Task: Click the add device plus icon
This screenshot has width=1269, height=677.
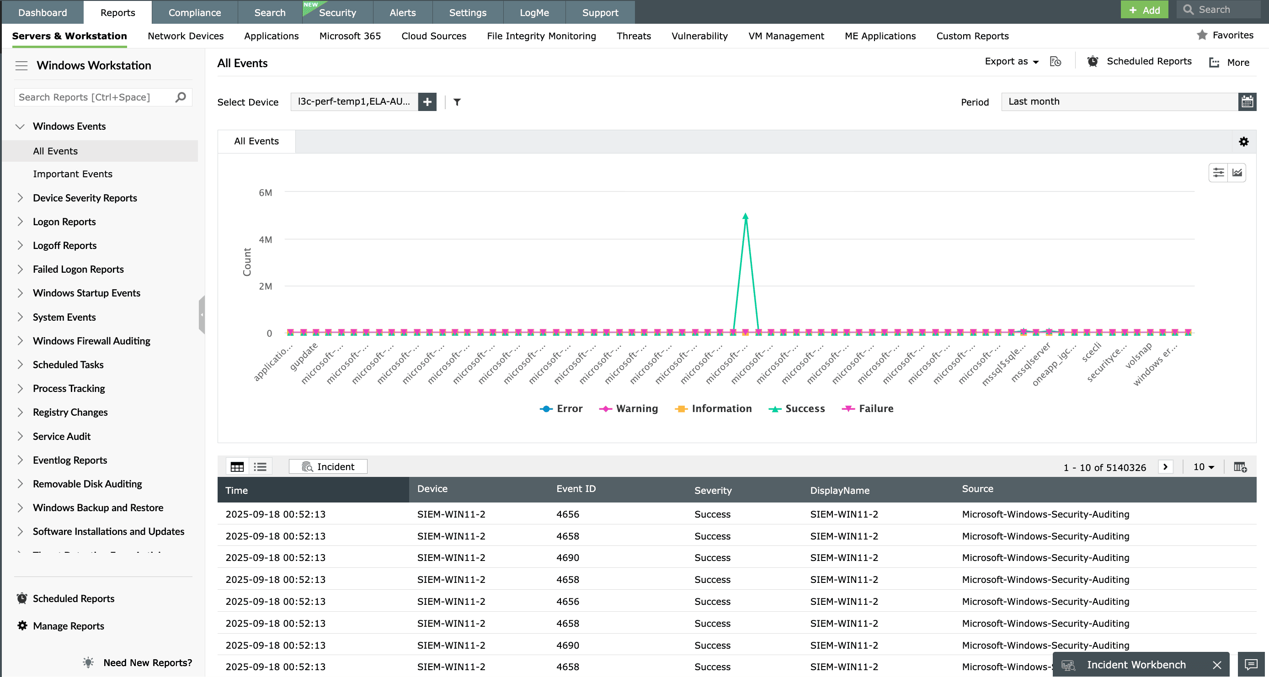Action: (427, 102)
